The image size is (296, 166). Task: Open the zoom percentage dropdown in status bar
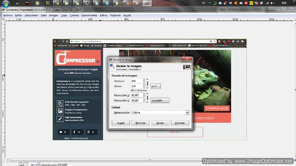pyautogui.click(x=39, y=165)
